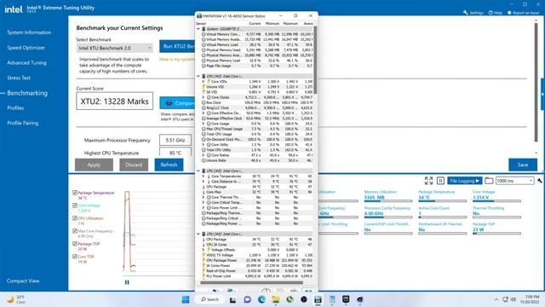Click the green round app icon on taskbar
The width and height of the screenshot is (545, 307).
[290, 299]
